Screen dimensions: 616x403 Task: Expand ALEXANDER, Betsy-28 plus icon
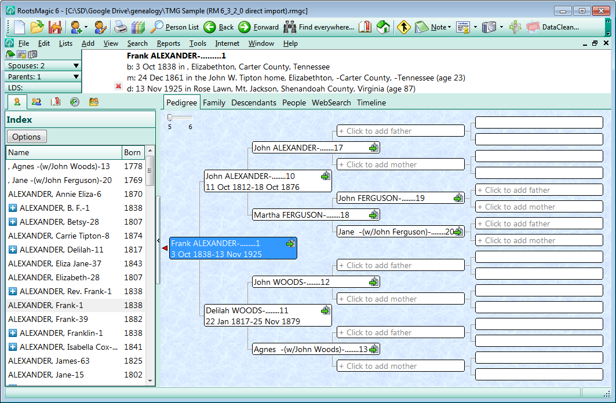tap(13, 222)
